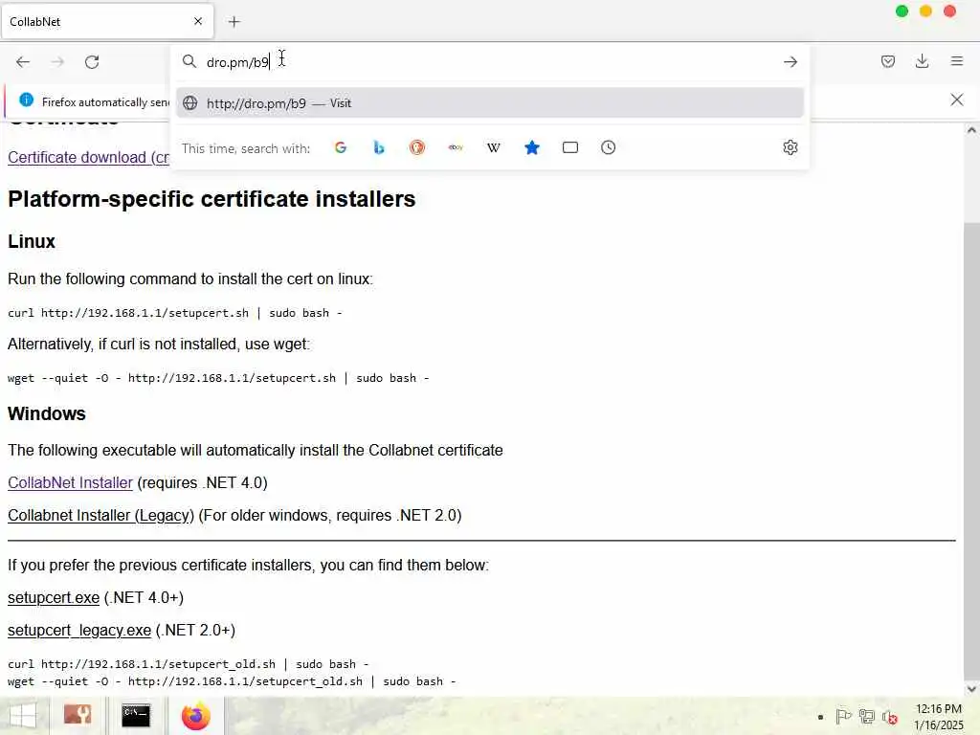Image resolution: width=980 pixels, height=735 pixels.
Task: Search this time with eBay
Action: pyautogui.click(x=456, y=147)
